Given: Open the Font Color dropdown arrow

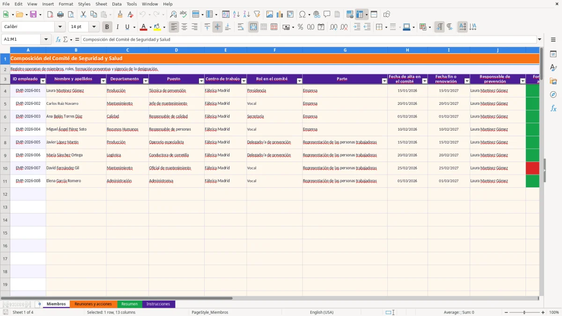Looking at the screenshot, I should [150, 27].
